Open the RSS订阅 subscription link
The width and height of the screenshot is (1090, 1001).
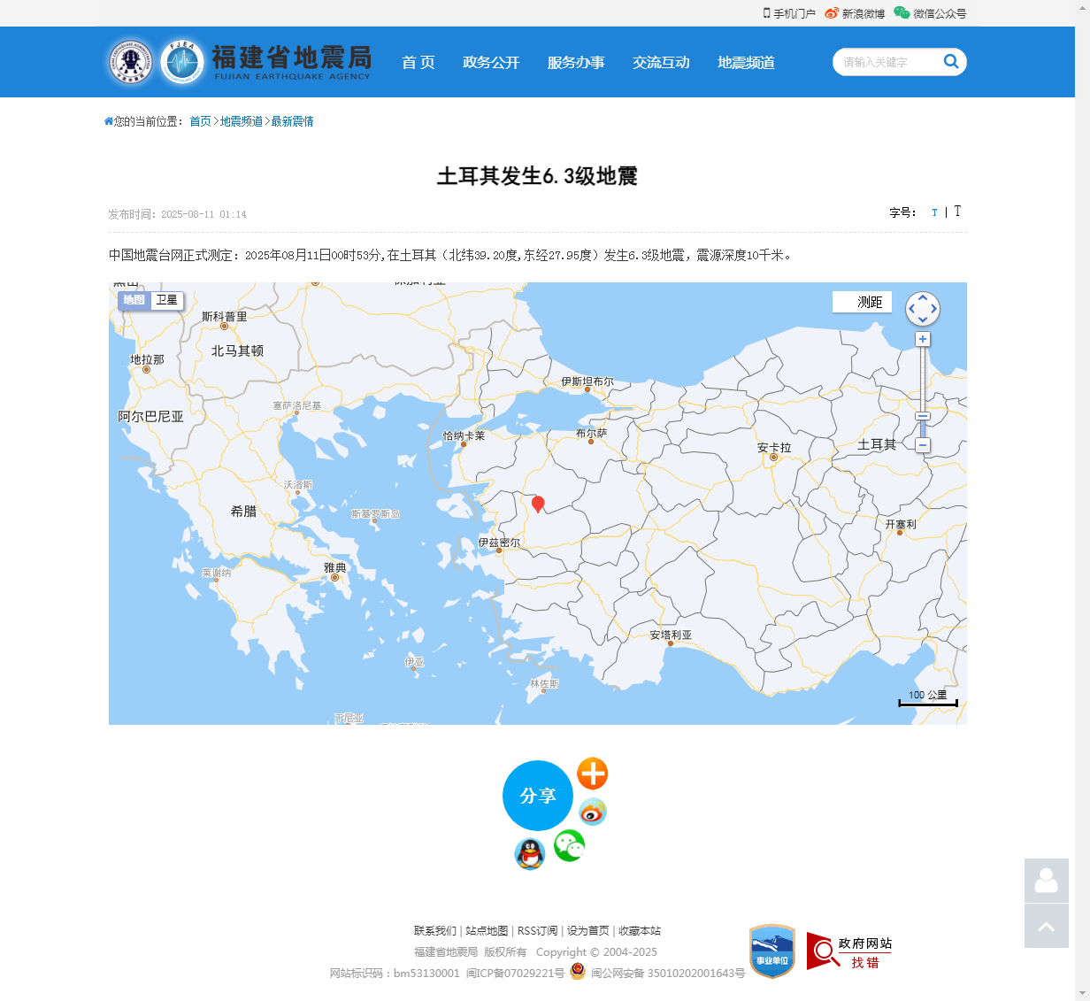(x=536, y=931)
